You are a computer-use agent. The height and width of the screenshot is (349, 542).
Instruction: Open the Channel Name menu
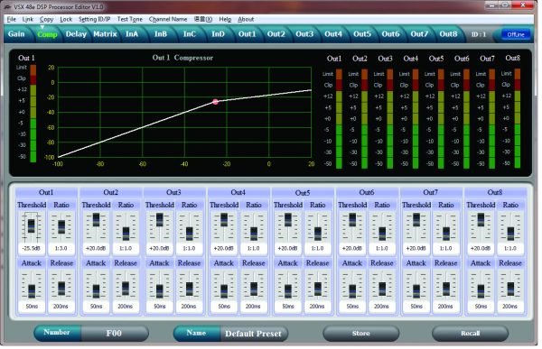click(x=168, y=19)
